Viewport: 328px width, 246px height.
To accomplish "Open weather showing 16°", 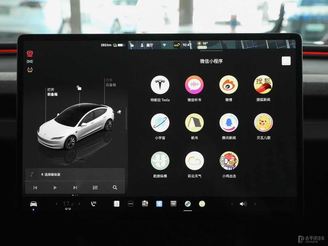I will coord(202,43).
